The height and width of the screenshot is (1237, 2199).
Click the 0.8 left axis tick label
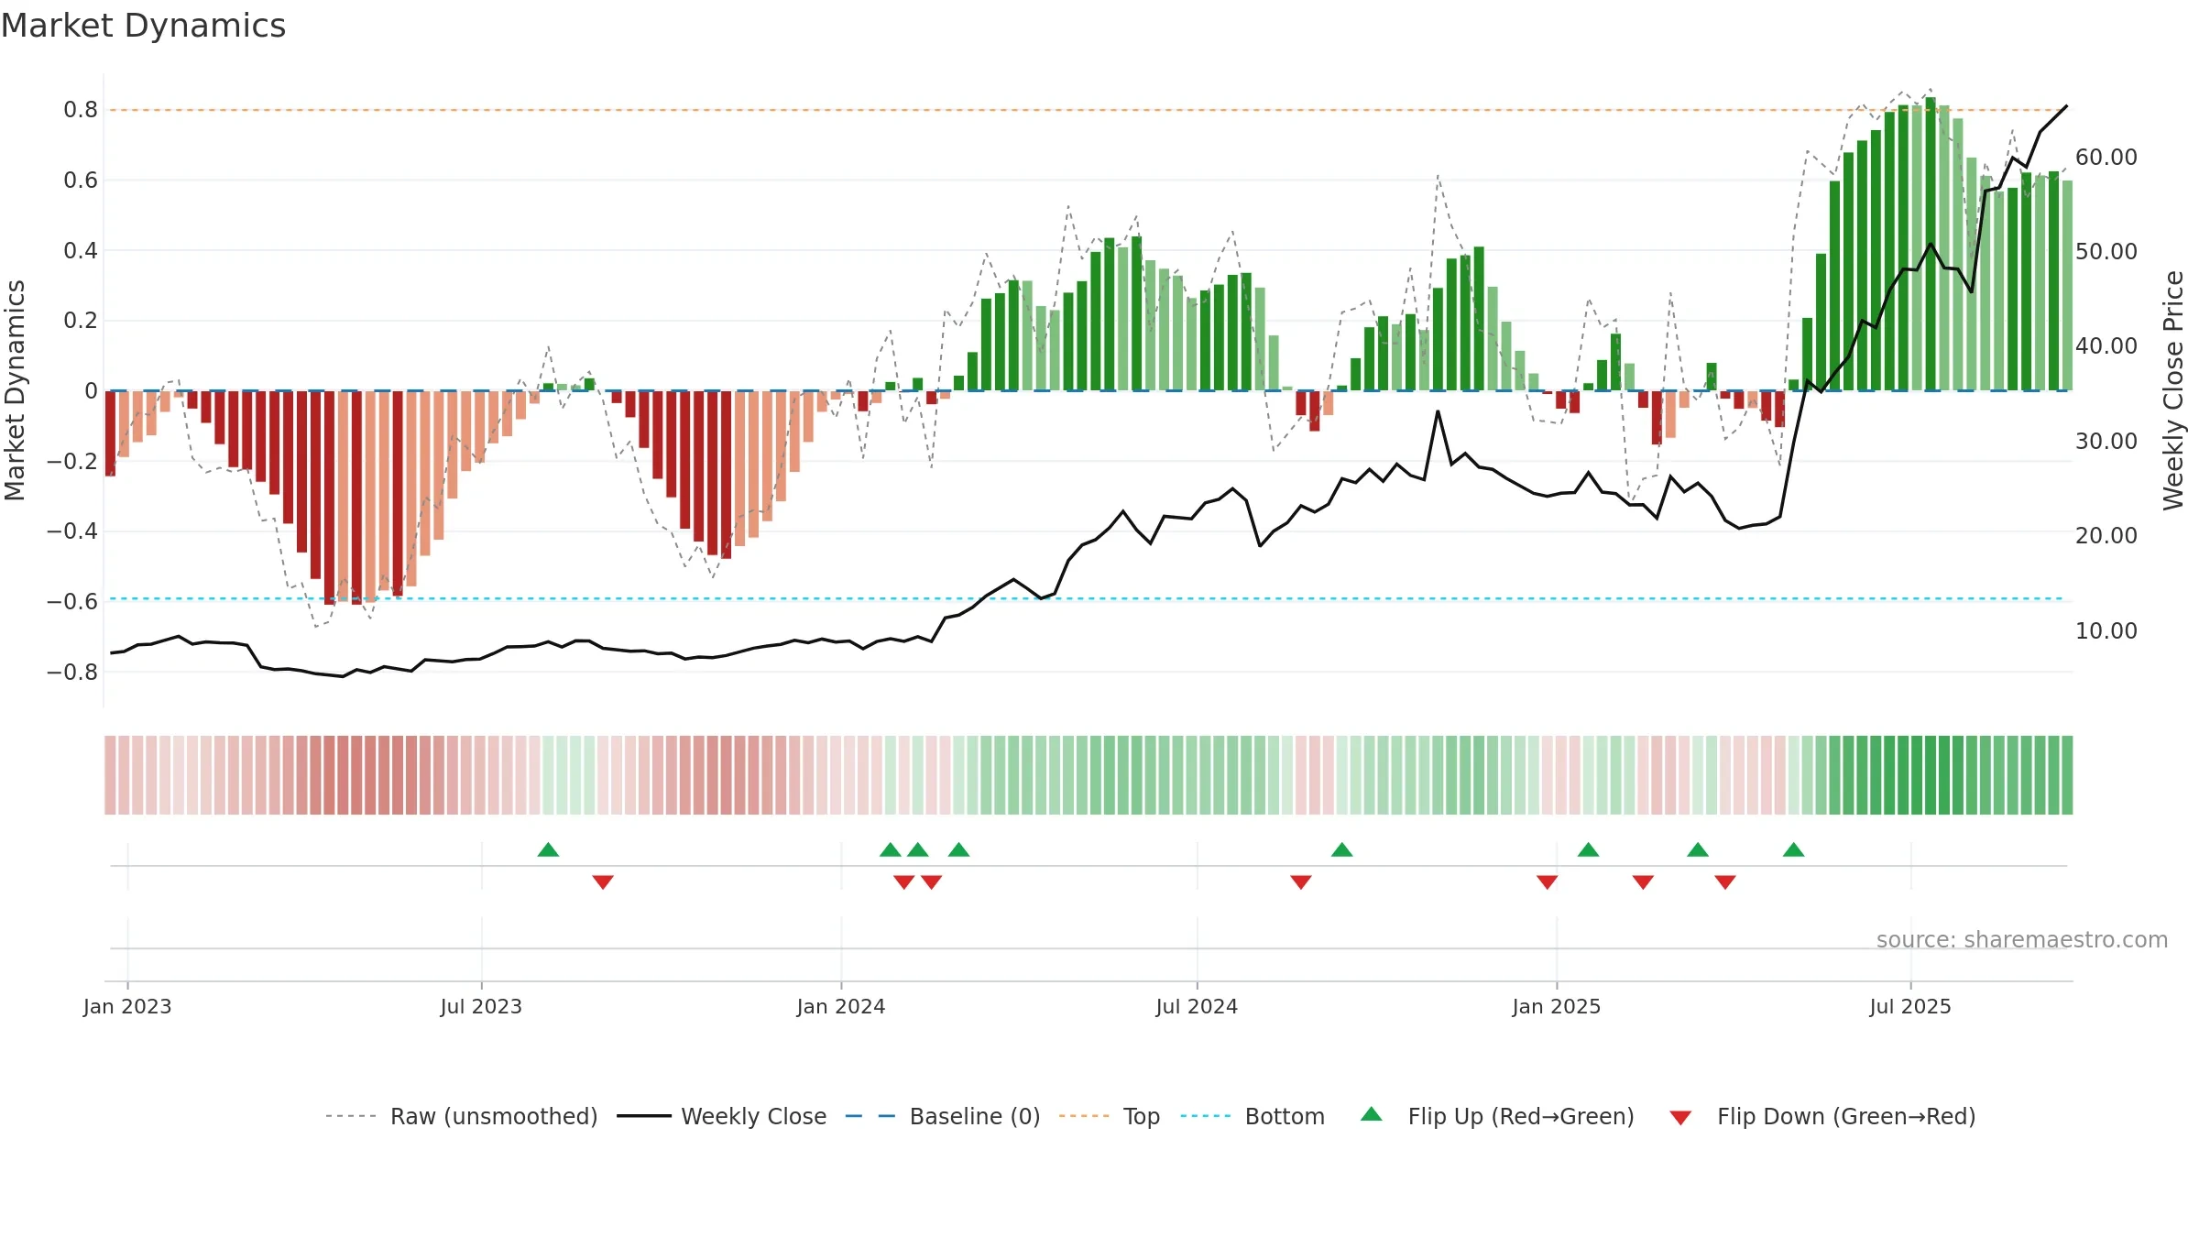pyautogui.click(x=81, y=110)
